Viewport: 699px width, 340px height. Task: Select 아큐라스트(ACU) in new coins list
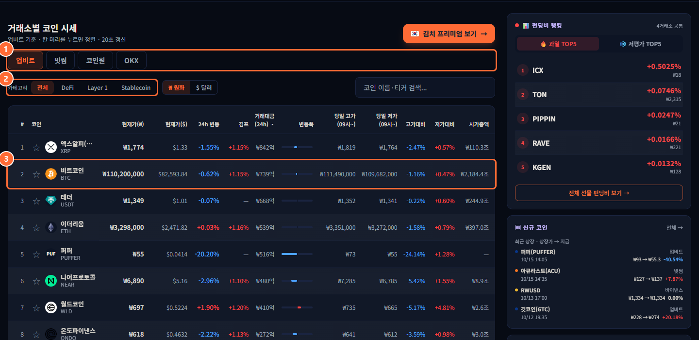click(599, 274)
